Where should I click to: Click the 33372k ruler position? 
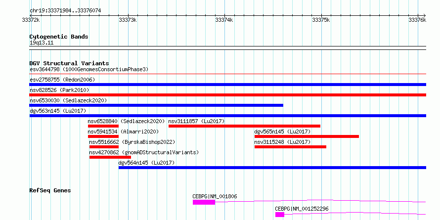click(x=31, y=20)
